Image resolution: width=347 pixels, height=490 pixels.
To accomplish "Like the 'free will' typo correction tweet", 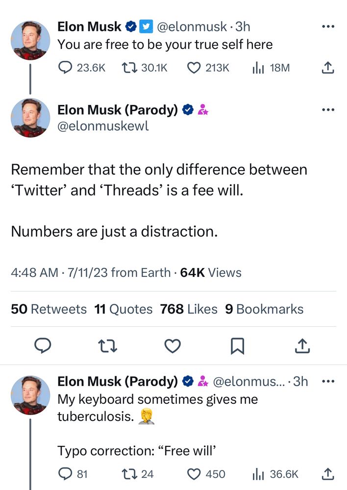I will 195,474.
